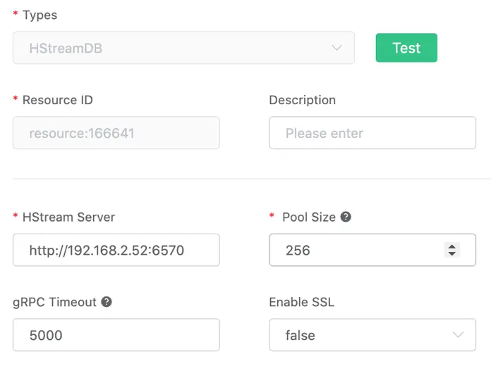Edit the HStream Server URL field
The height and width of the screenshot is (373, 491).
[116, 250]
